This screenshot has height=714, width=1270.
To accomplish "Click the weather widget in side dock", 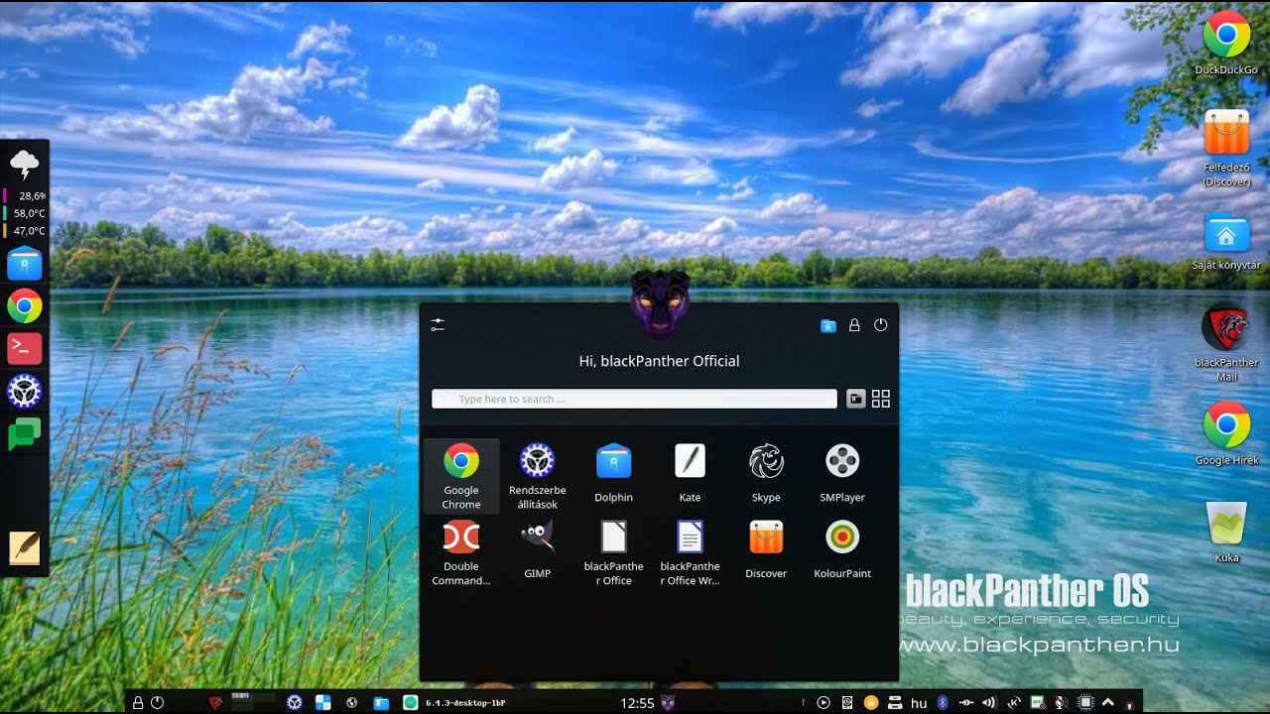I will pyautogui.click(x=24, y=165).
